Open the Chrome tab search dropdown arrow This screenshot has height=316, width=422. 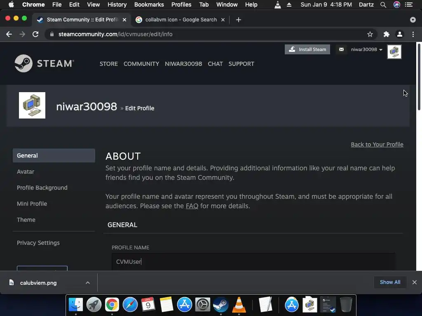(413, 20)
